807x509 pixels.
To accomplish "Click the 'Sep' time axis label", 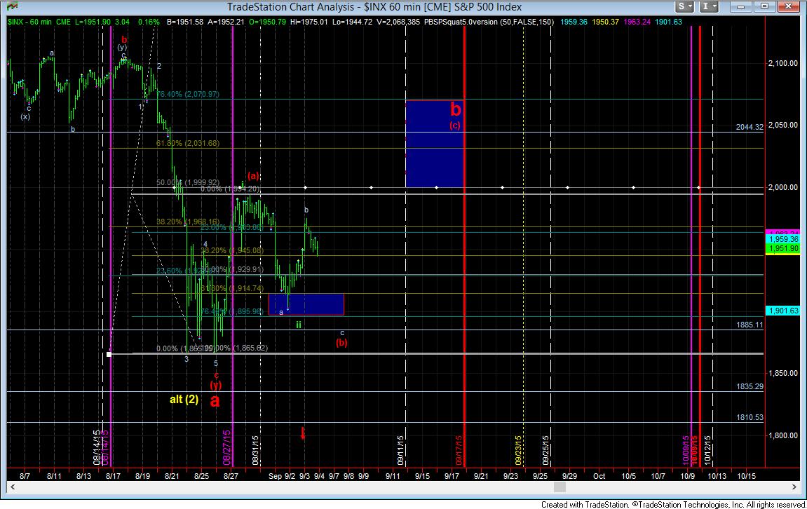I will 275,476.
